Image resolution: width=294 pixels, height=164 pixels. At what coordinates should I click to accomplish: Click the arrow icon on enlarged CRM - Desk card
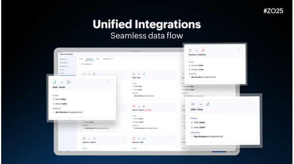tap(200, 104)
